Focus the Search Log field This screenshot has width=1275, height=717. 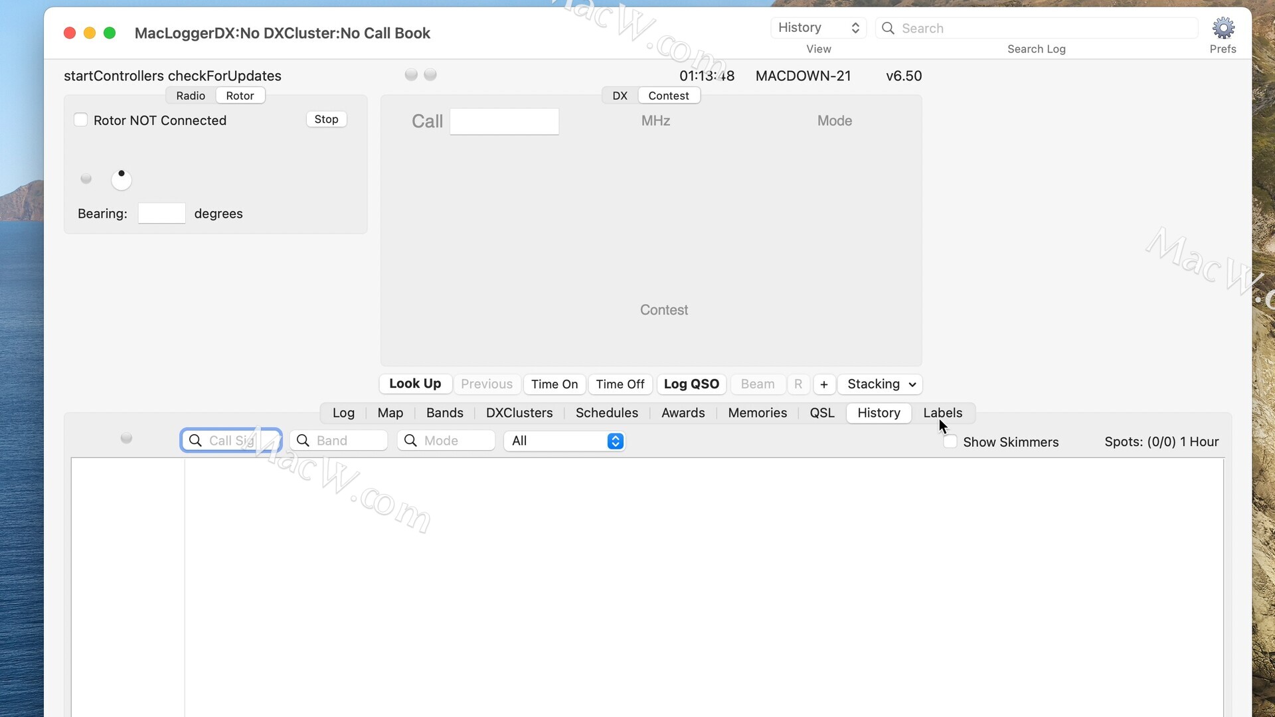[x=1037, y=28]
